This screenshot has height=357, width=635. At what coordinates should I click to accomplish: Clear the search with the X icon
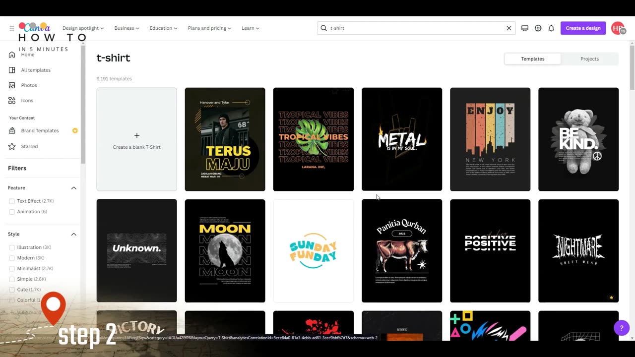[508, 28]
